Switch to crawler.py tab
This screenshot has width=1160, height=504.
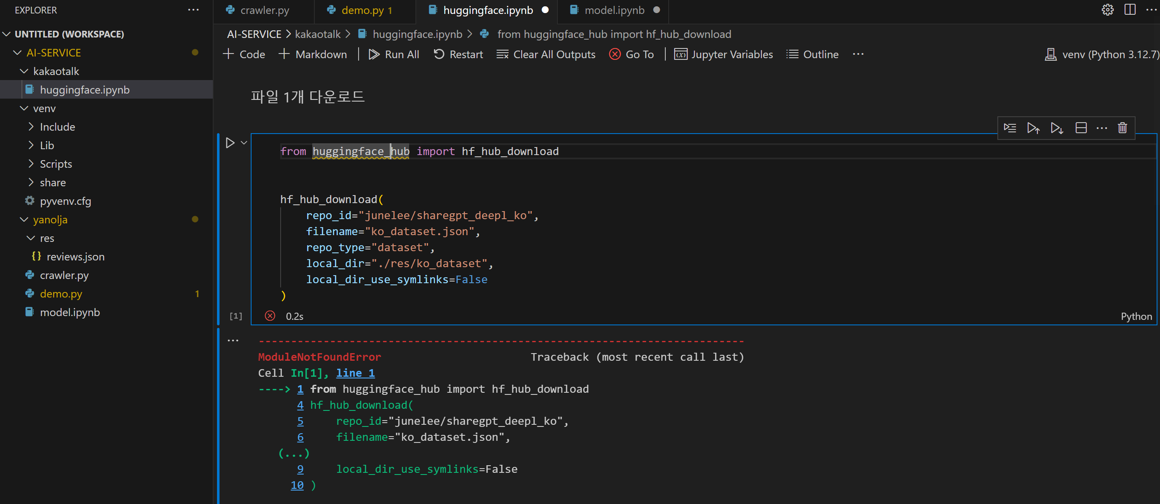(264, 10)
